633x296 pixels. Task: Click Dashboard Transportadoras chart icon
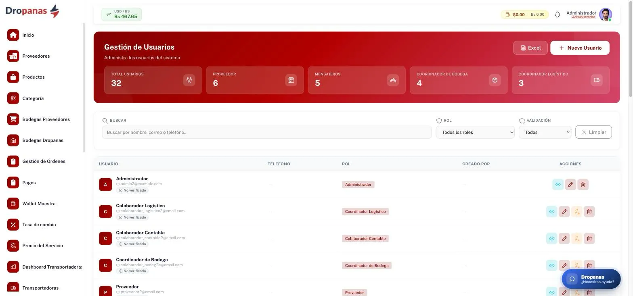13,267
